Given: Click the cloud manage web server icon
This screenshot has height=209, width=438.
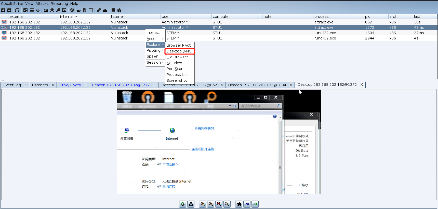Looking at the screenshot, I should 105,10.
